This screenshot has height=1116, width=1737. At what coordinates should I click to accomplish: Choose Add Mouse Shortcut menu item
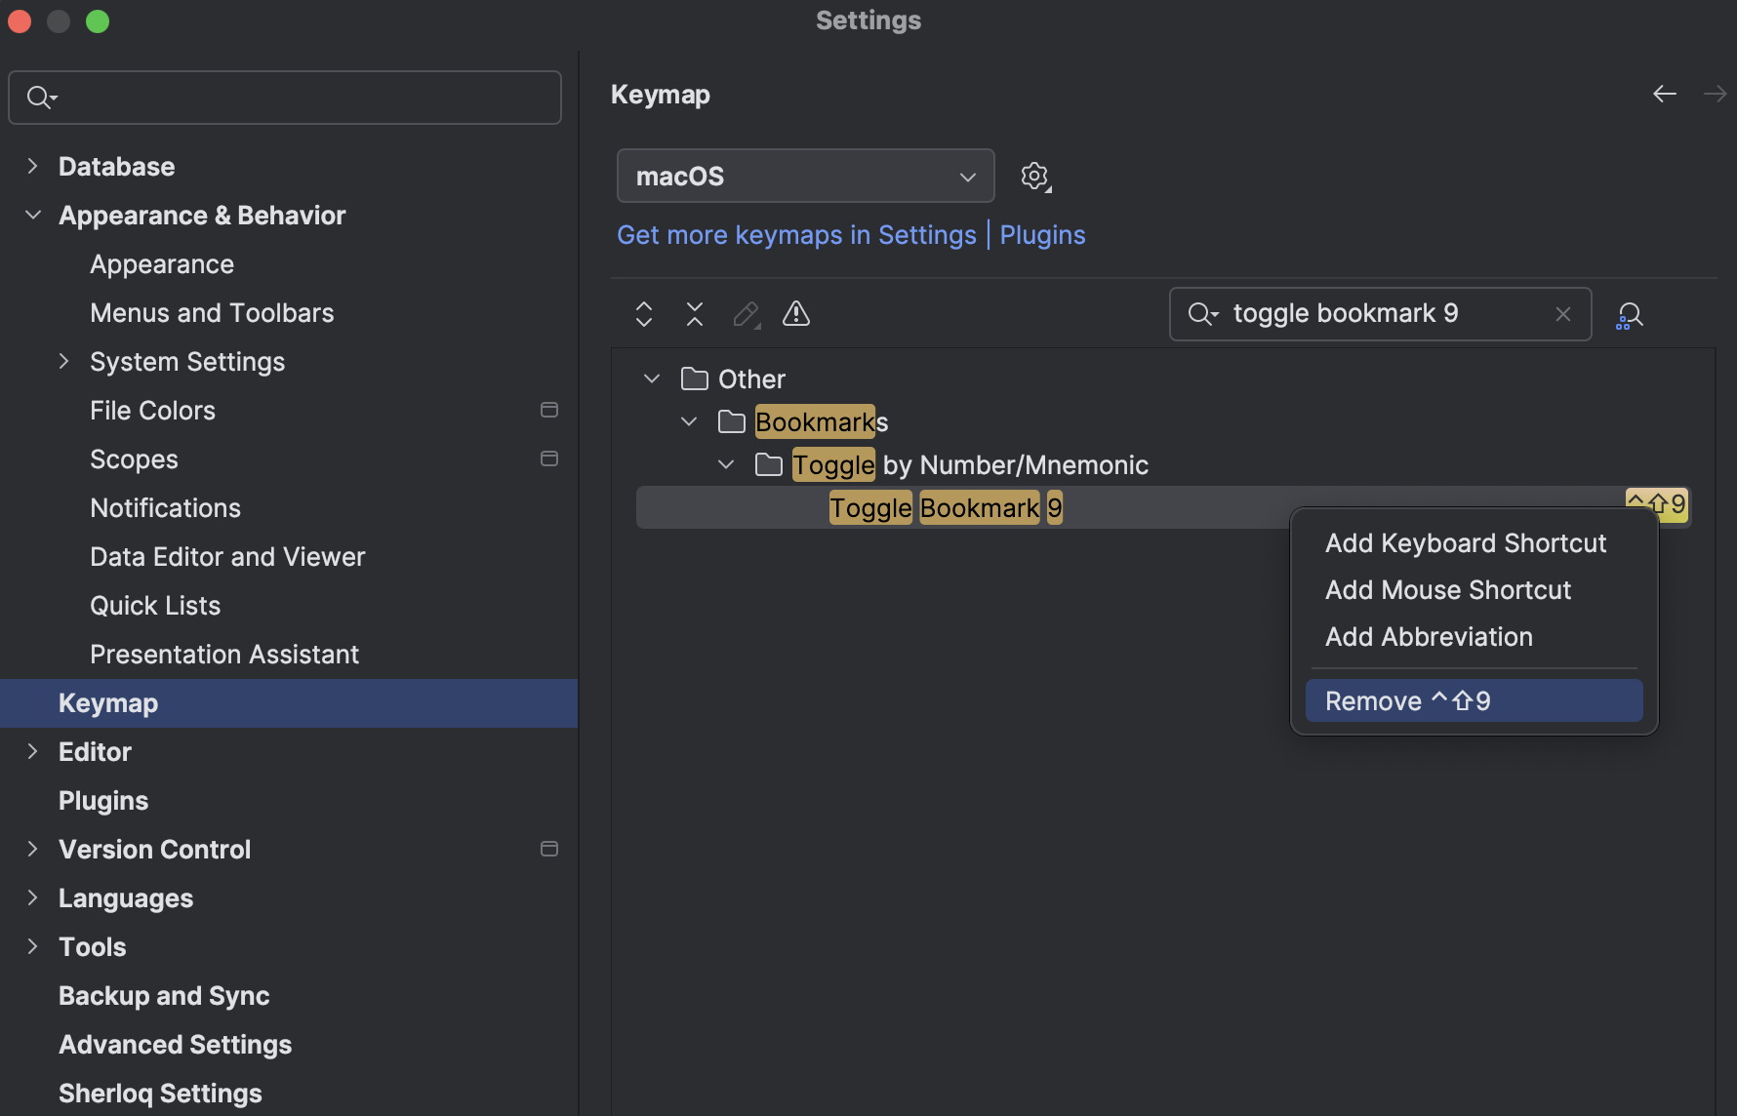click(1448, 590)
